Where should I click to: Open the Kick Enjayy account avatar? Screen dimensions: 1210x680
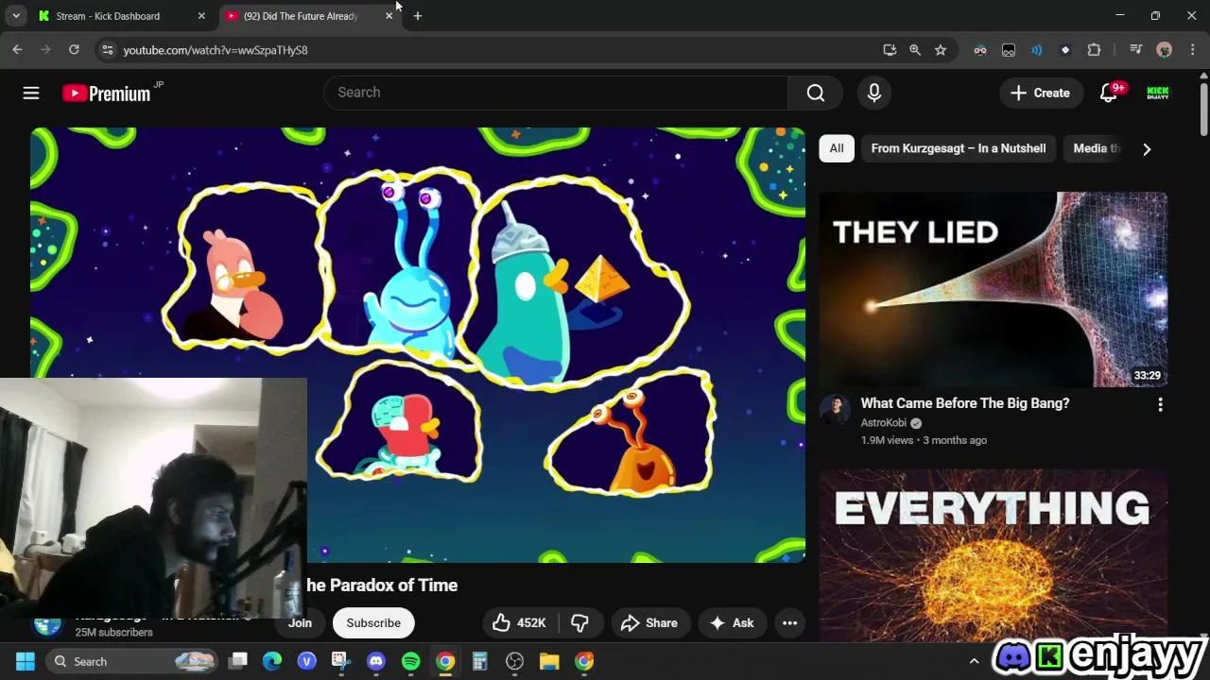[1158, 93]
